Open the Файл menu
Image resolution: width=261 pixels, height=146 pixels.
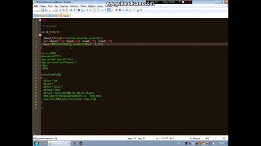point(36,6)
